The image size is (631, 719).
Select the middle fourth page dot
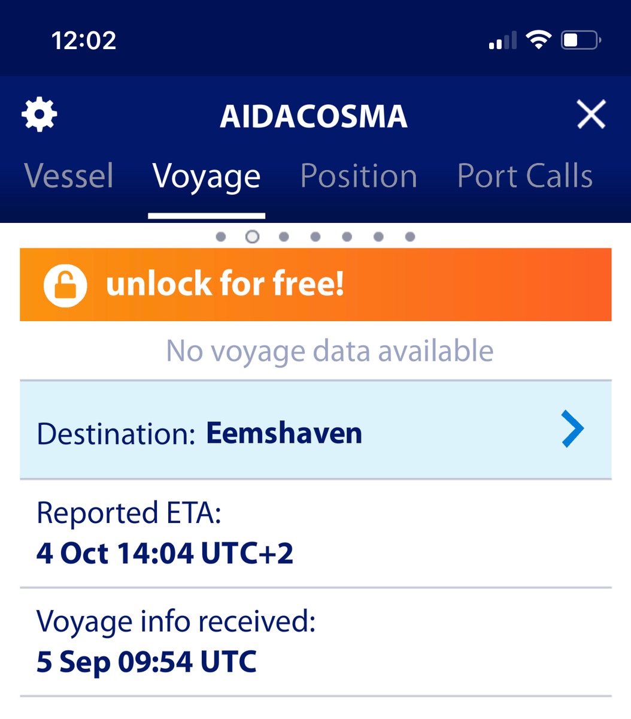coord(315,237)
